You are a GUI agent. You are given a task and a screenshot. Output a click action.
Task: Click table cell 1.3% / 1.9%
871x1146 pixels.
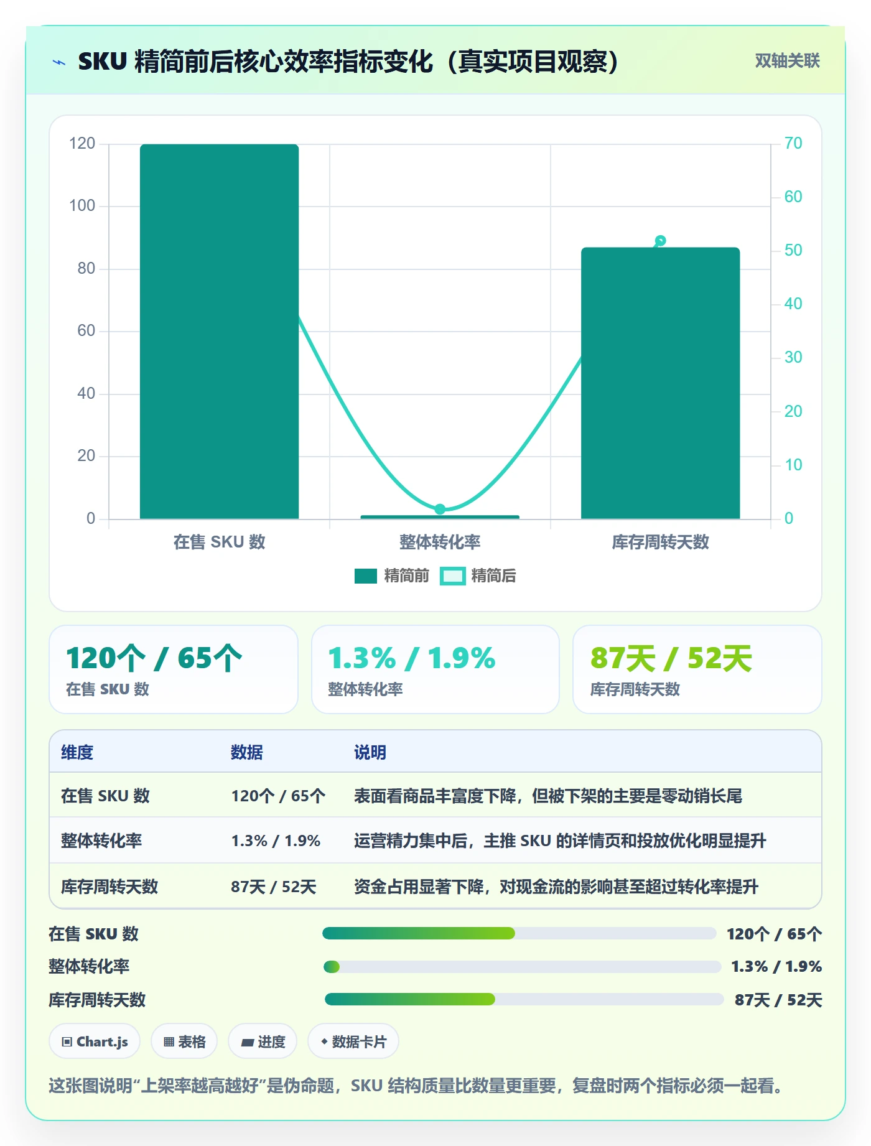276,841
